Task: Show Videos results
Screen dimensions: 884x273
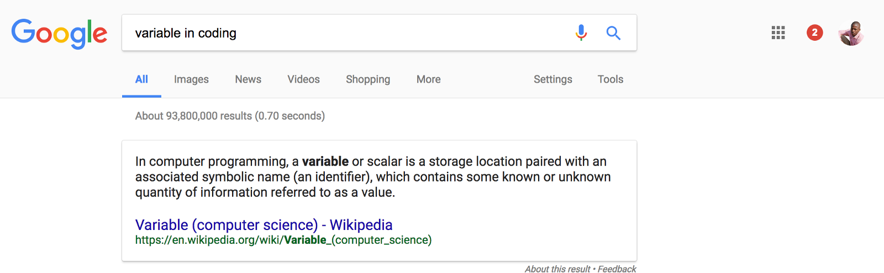Action: (x=303, y=79)
